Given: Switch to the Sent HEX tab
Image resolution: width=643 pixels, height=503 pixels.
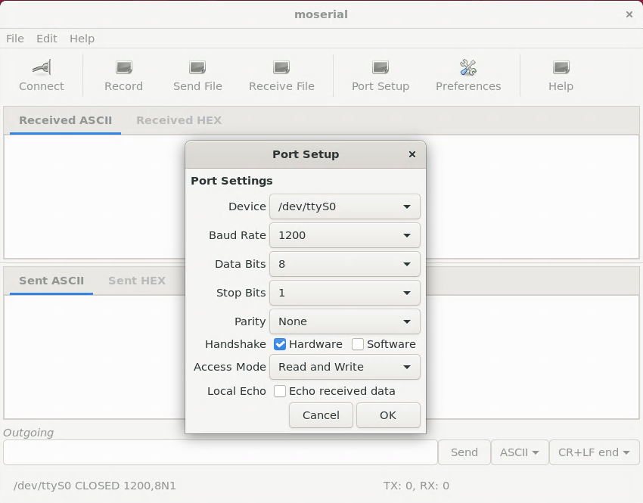Looking at the screenshot, I should (x=137, y=281).
